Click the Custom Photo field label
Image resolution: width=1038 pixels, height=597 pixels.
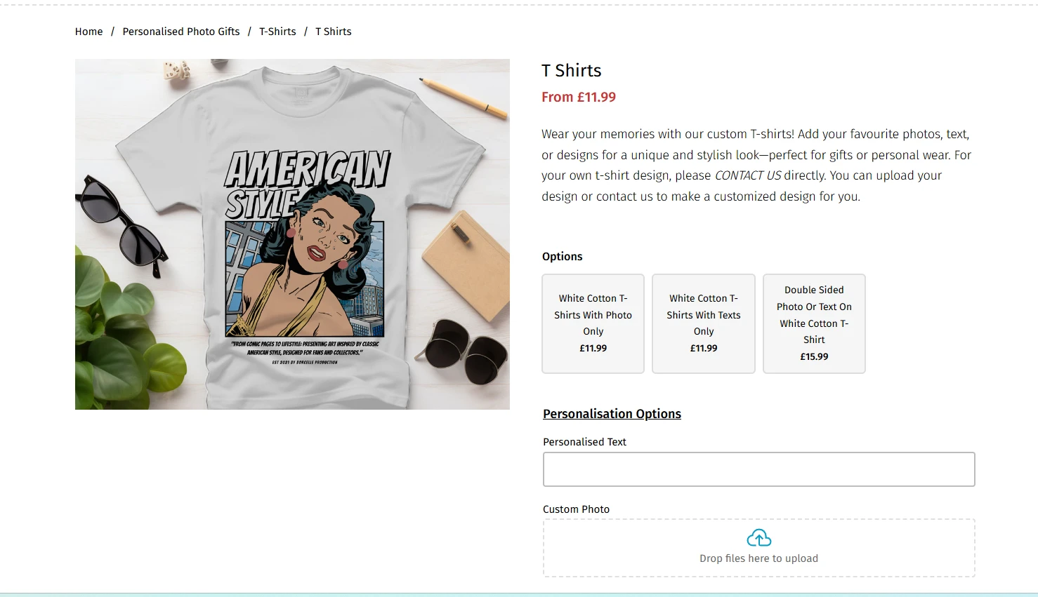[576, 509]
